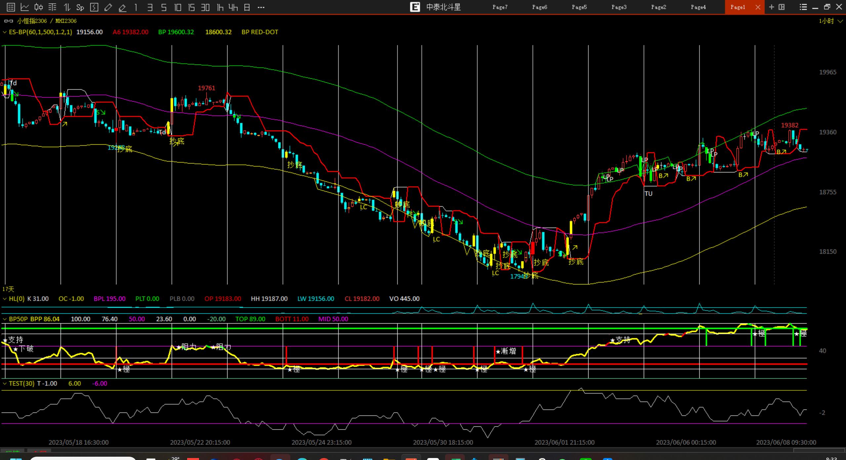Click the 19965 price axis label
Viewport: 846px width, 460px height.
click(x=827, y=72)
